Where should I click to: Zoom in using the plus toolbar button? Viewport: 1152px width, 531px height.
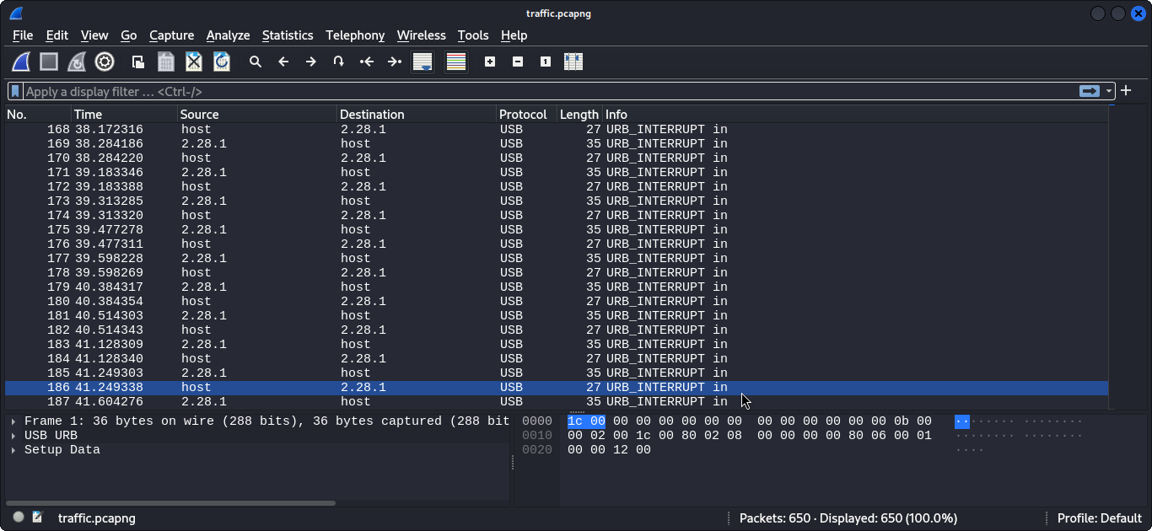[x=489, y=61]
